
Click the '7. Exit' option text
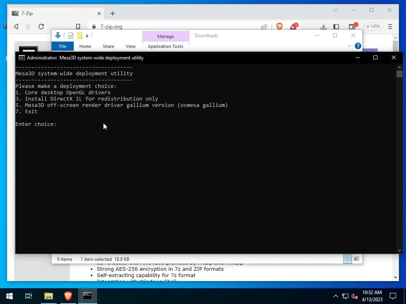(x=27, y=111)
